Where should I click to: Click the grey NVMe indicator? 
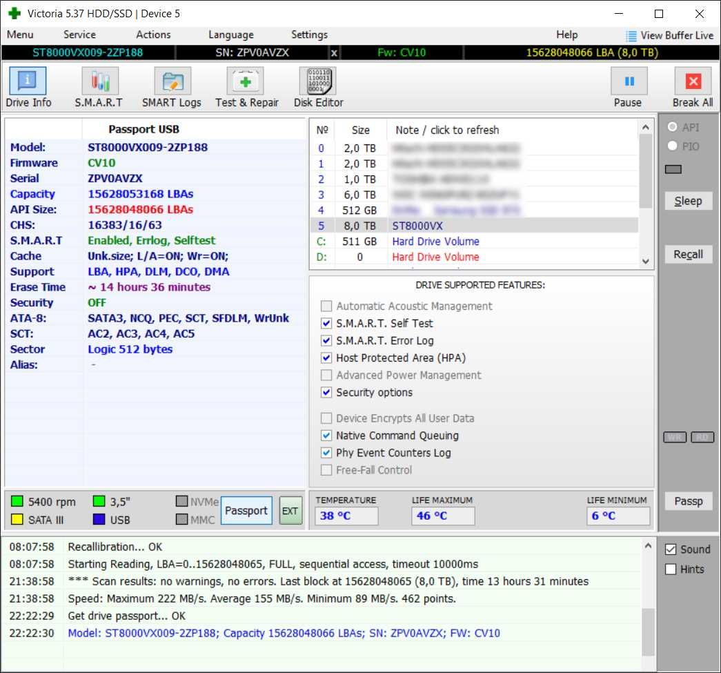click(x=182, y=501)
